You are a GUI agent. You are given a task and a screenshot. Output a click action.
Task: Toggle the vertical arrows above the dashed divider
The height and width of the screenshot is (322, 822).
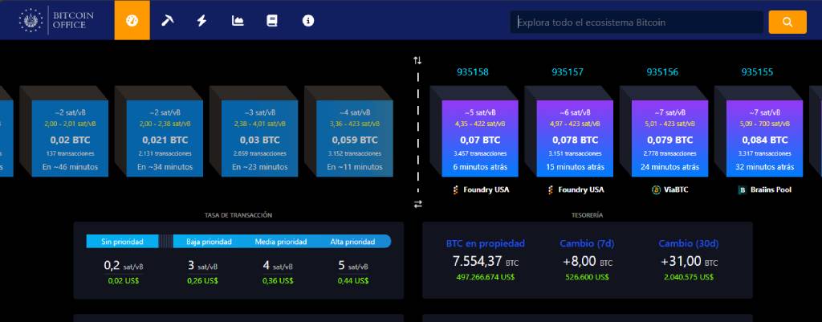tap(417, 60)
